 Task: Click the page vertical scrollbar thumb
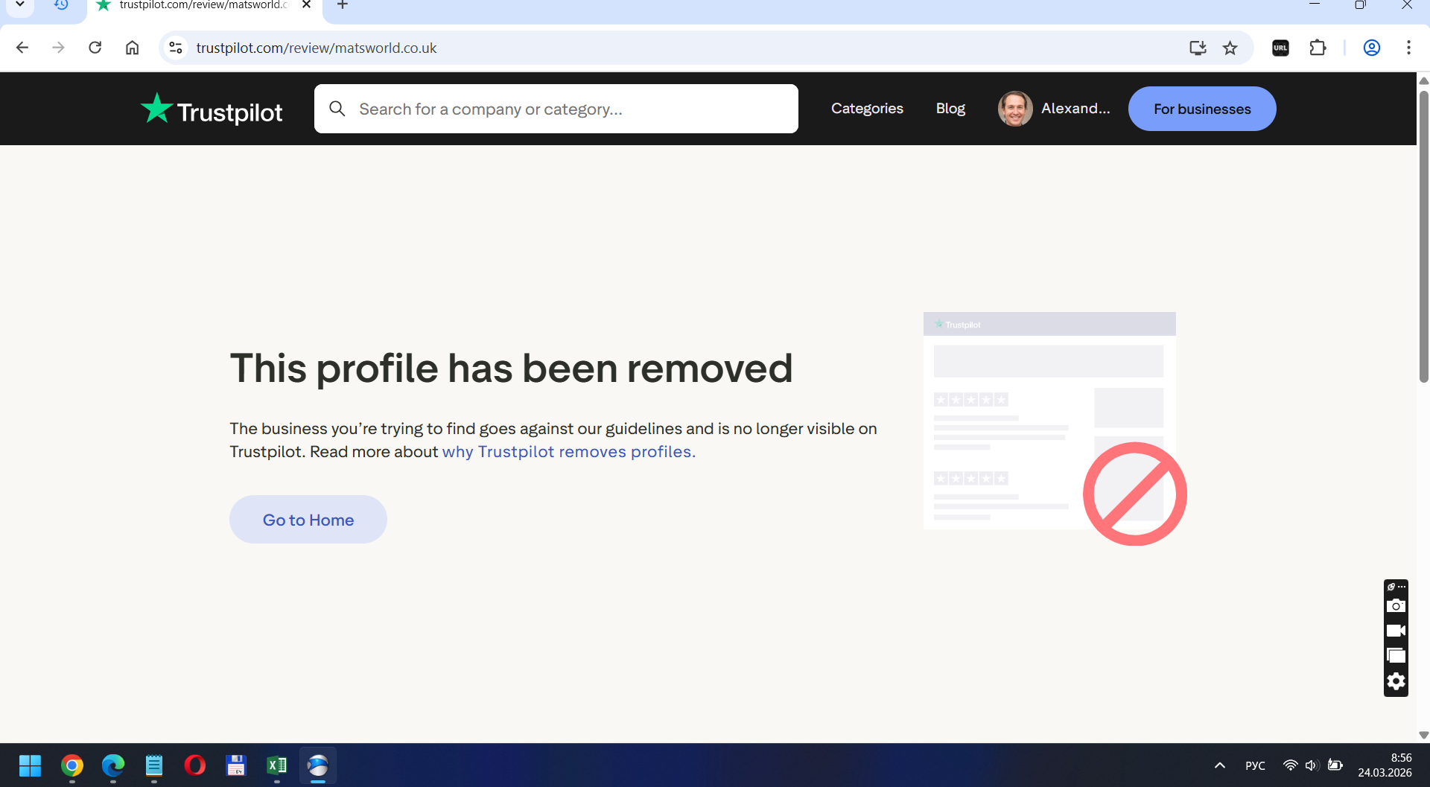(1423, 236)
